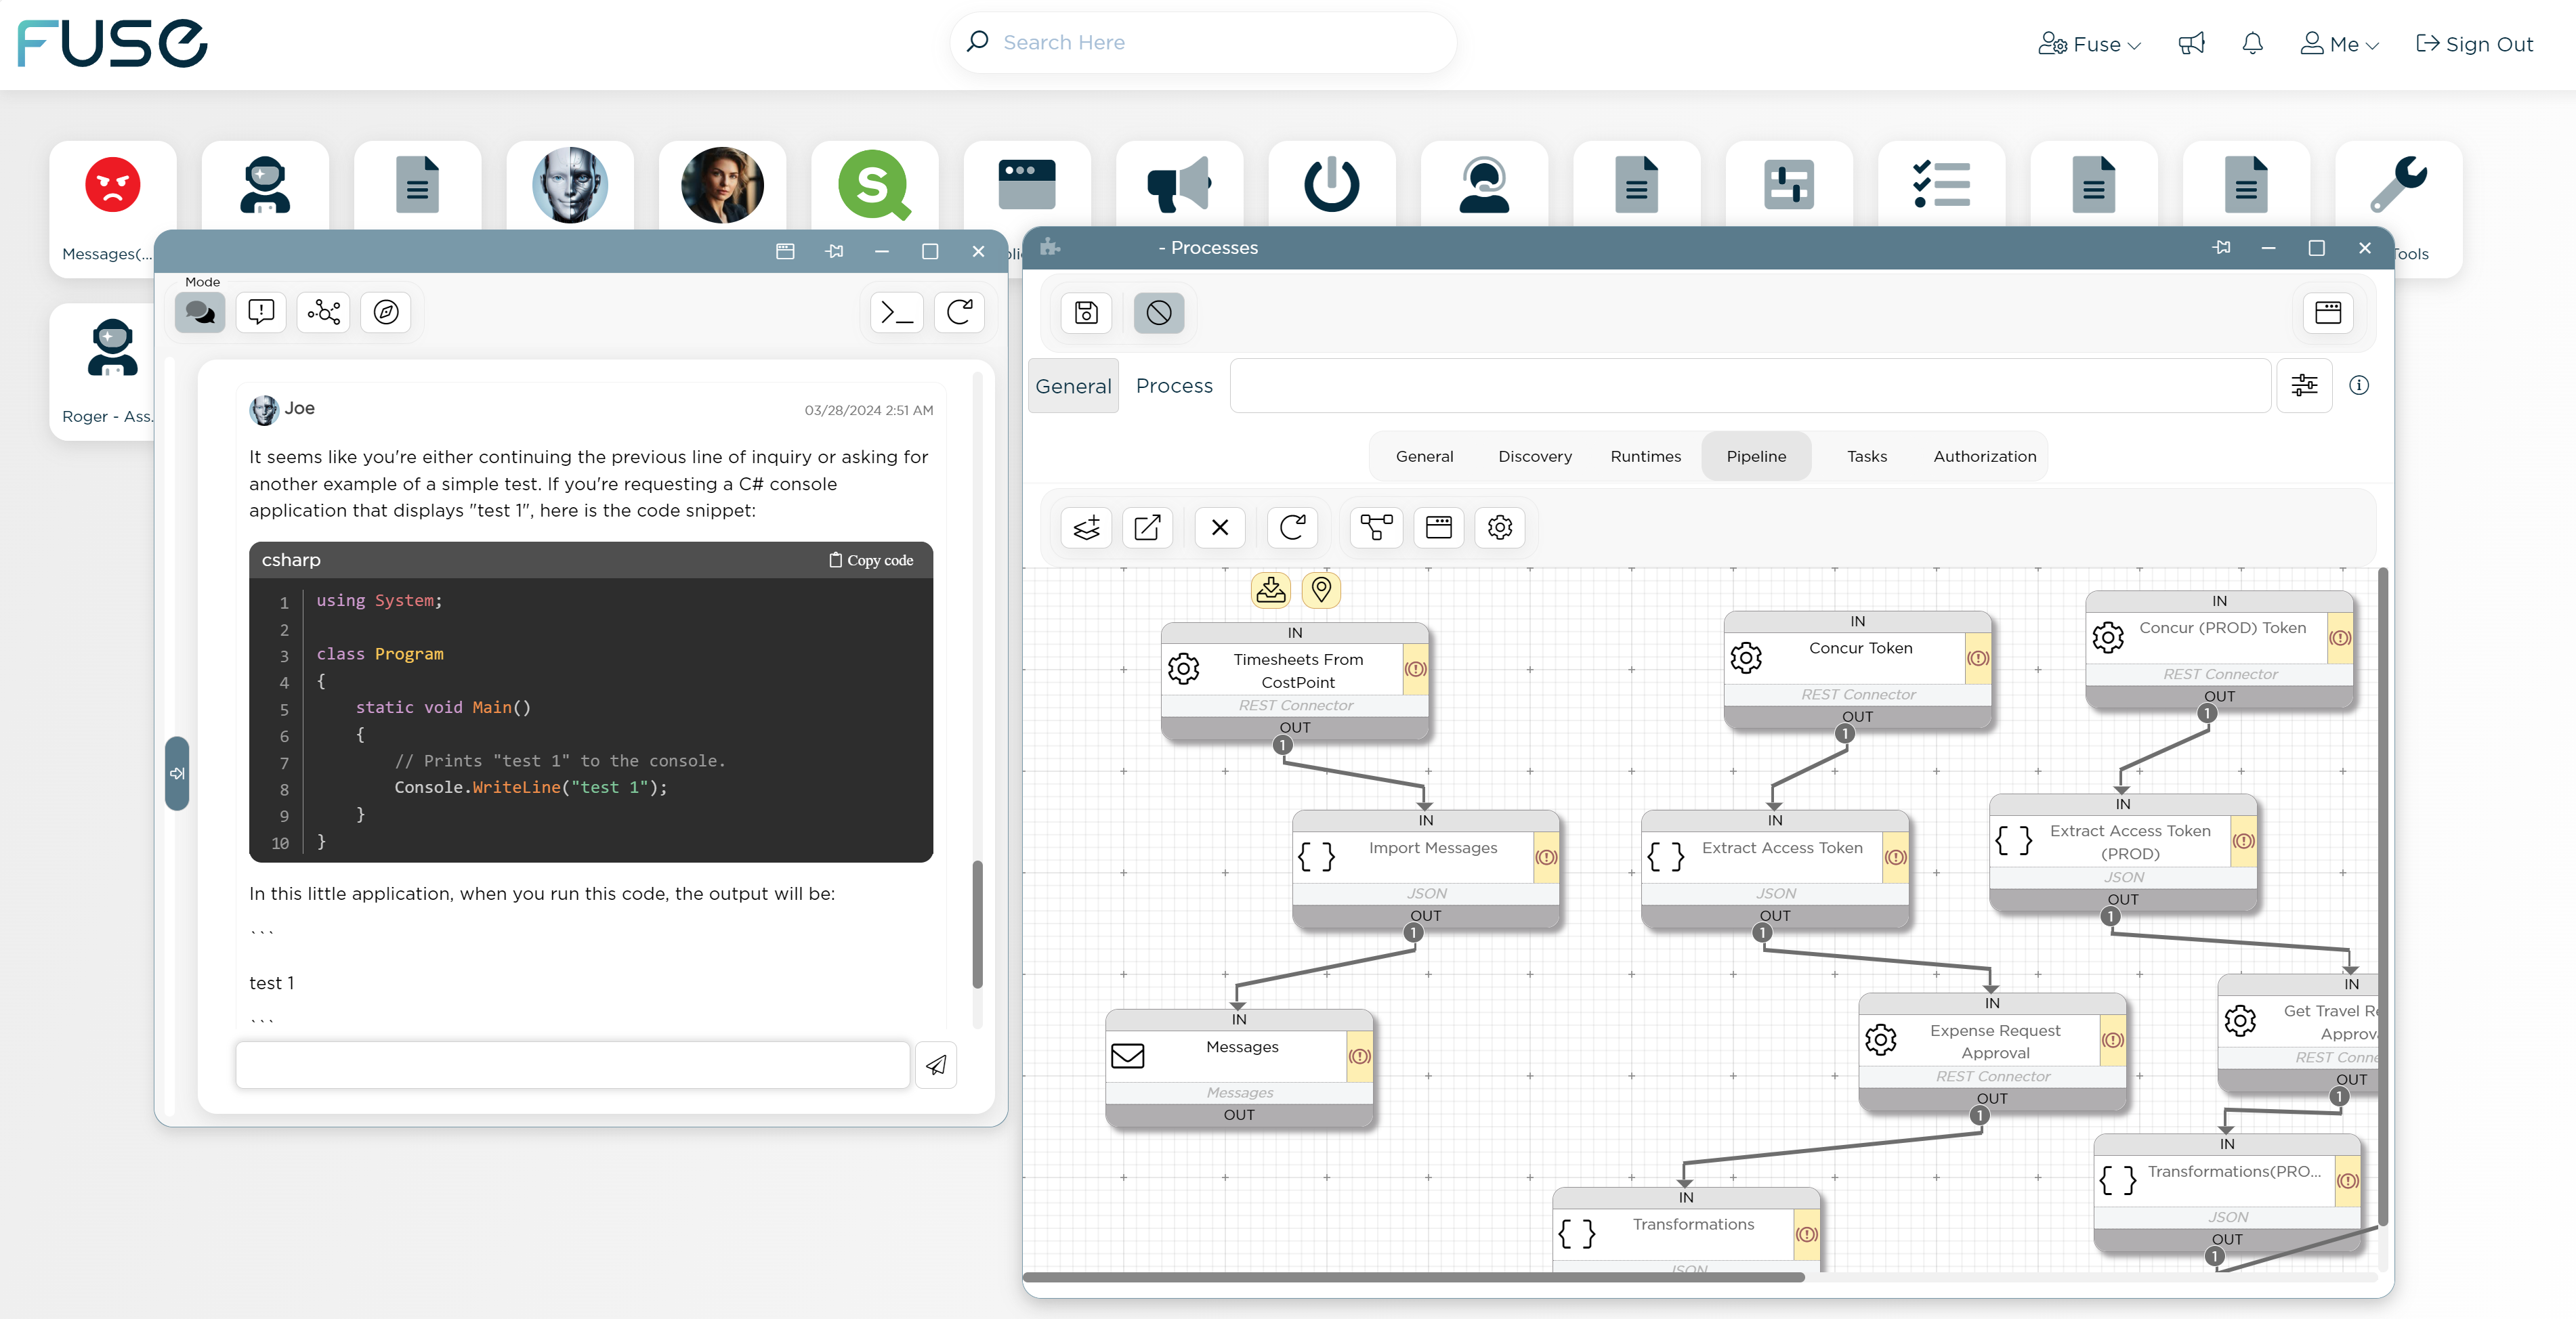Image resolution: width=2576 pixels, height=1319 pixels.
Task: Click the settings gear icon on Expense Request Approval node
Action: [x=1880, y=1038]
